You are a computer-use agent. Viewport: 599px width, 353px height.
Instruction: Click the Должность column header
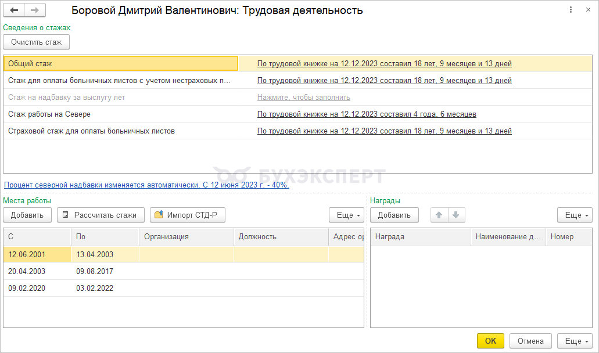pos(281,237)
